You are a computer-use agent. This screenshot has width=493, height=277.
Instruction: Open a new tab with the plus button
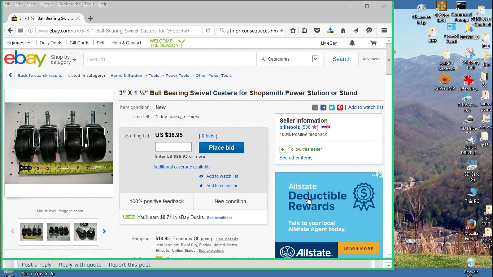pyautogui.click(x=91, y=18)
